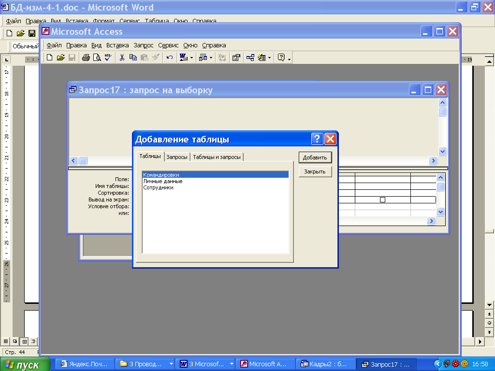Click the question mark help button in dialog
The image size is (495, 371).
[317, 139]
